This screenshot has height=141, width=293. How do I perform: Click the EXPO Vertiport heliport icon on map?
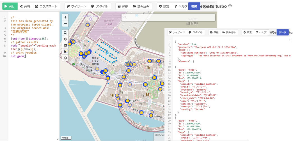91,19
